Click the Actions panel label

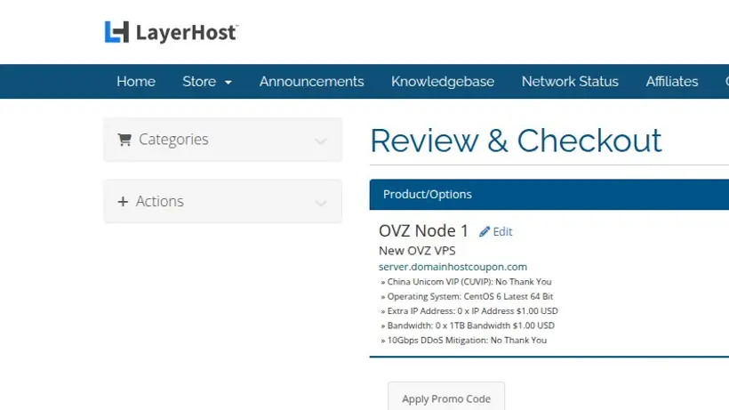point(159,201)
